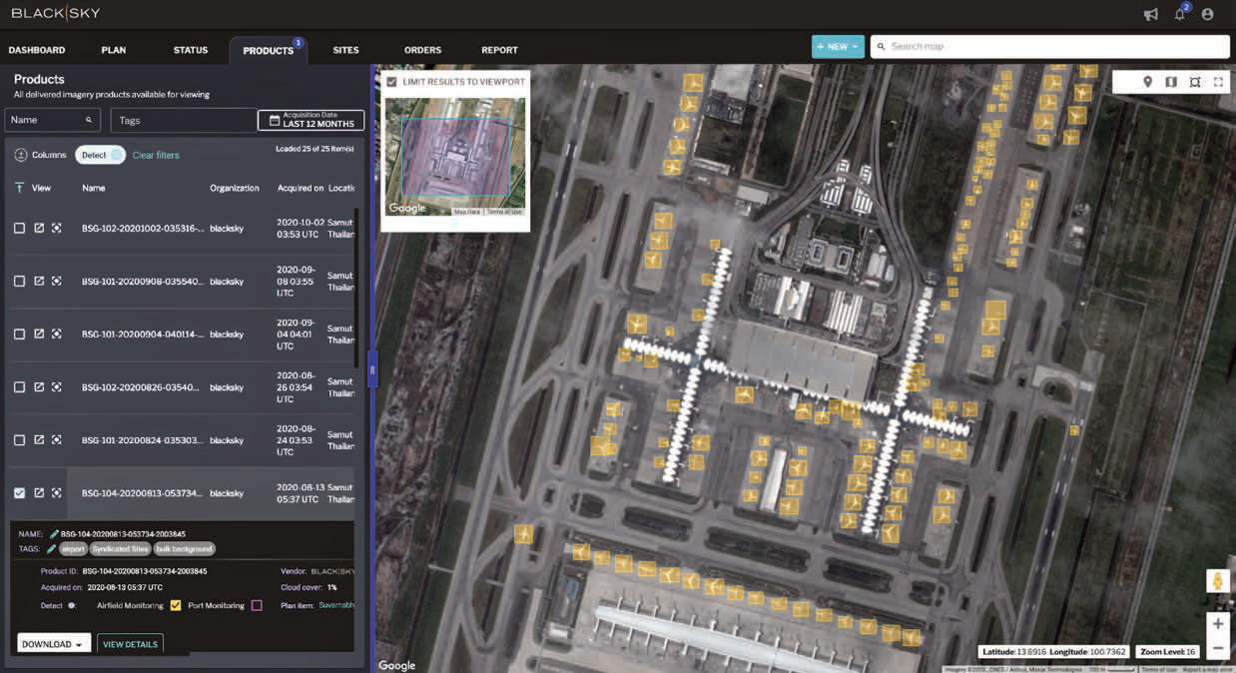
Task: Toggle Limit Results to Viewport checkbox
Action: (391, 82)
